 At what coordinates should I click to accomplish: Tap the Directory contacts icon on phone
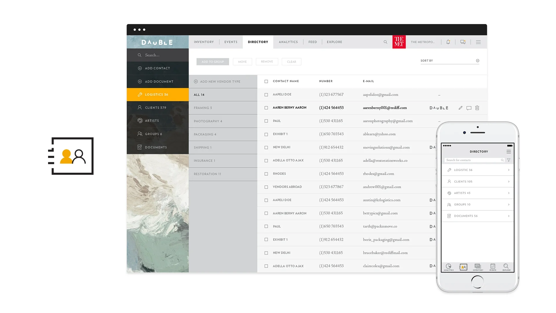[463, 267]
